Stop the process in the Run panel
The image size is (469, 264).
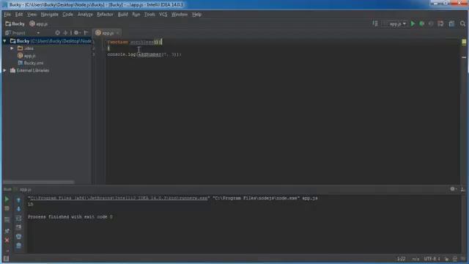(x=7, y=208)
